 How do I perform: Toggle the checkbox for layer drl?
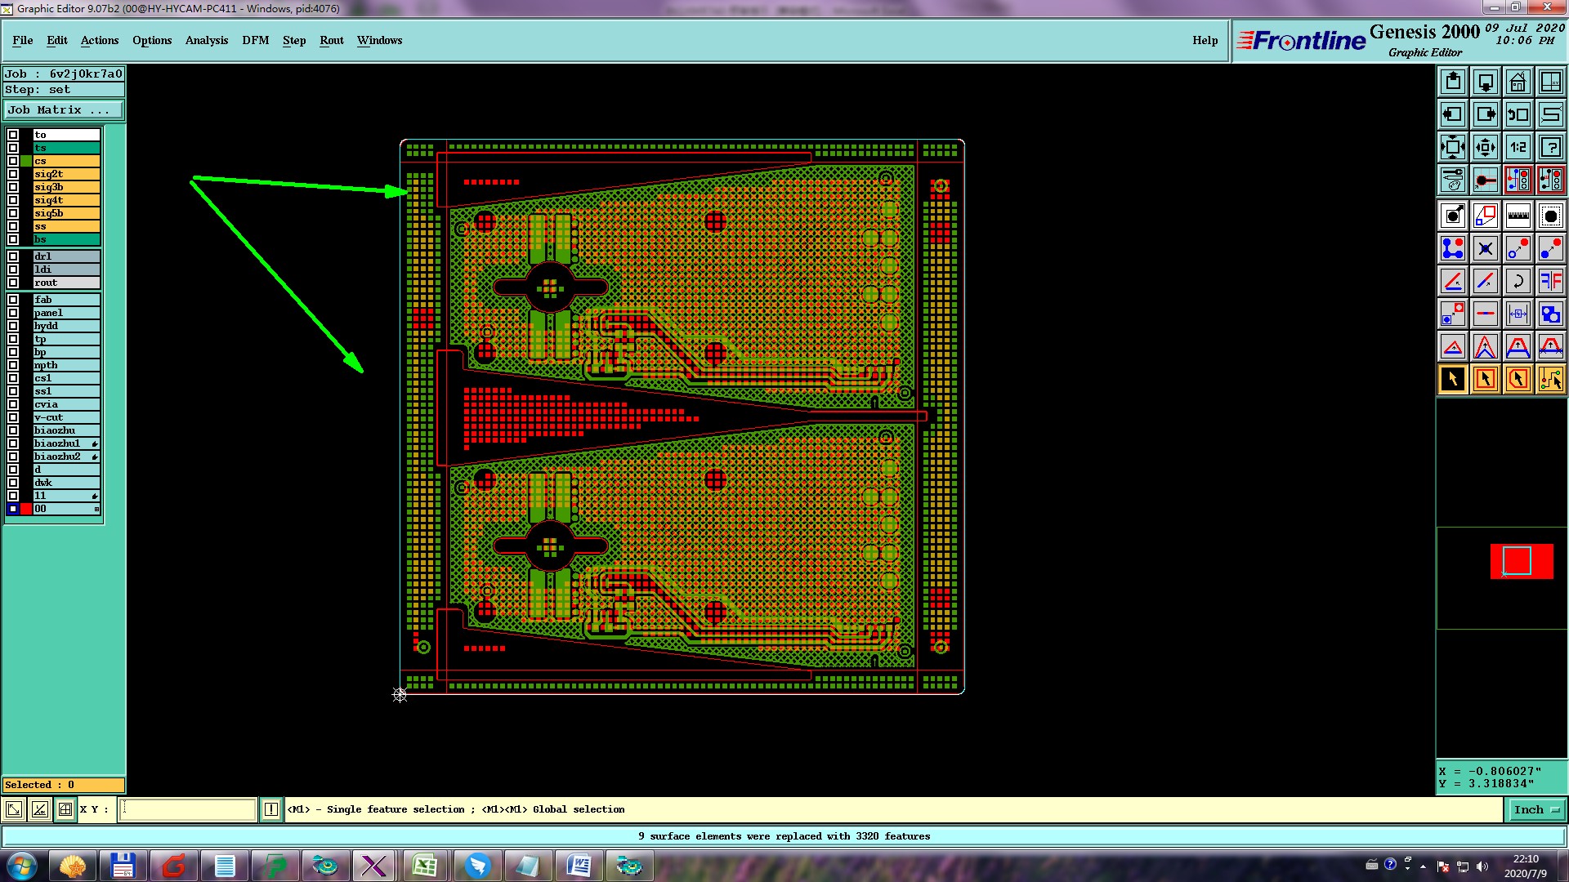click(13, 256)
